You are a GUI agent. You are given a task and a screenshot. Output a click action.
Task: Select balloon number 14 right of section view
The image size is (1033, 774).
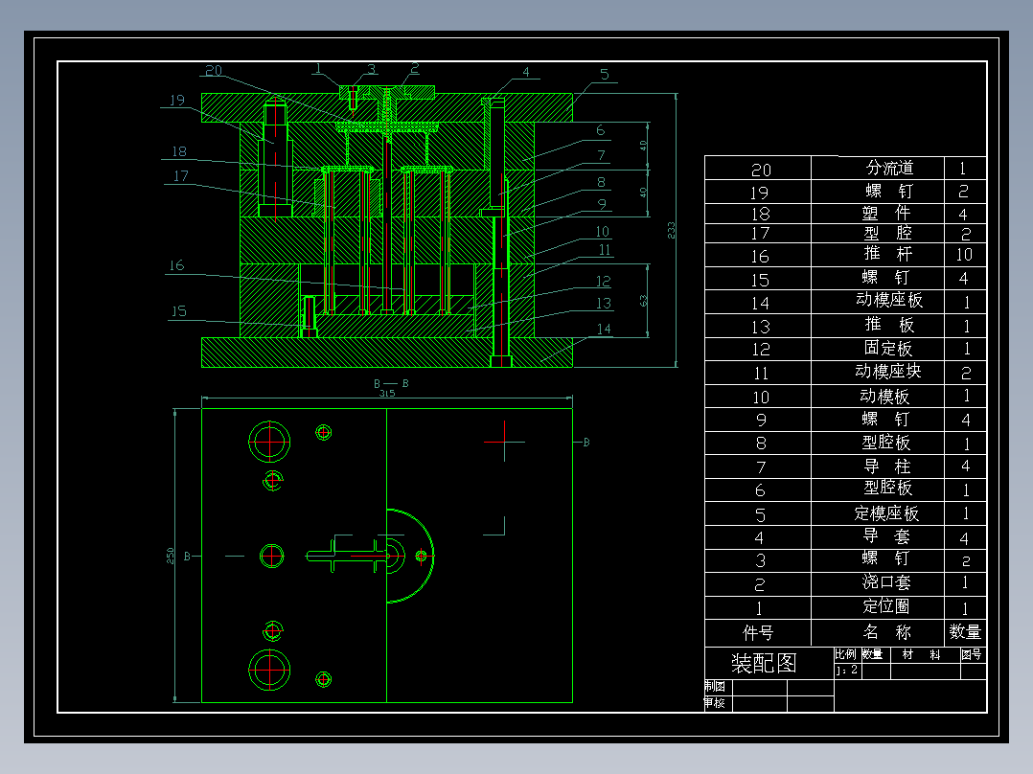point(604,329)
